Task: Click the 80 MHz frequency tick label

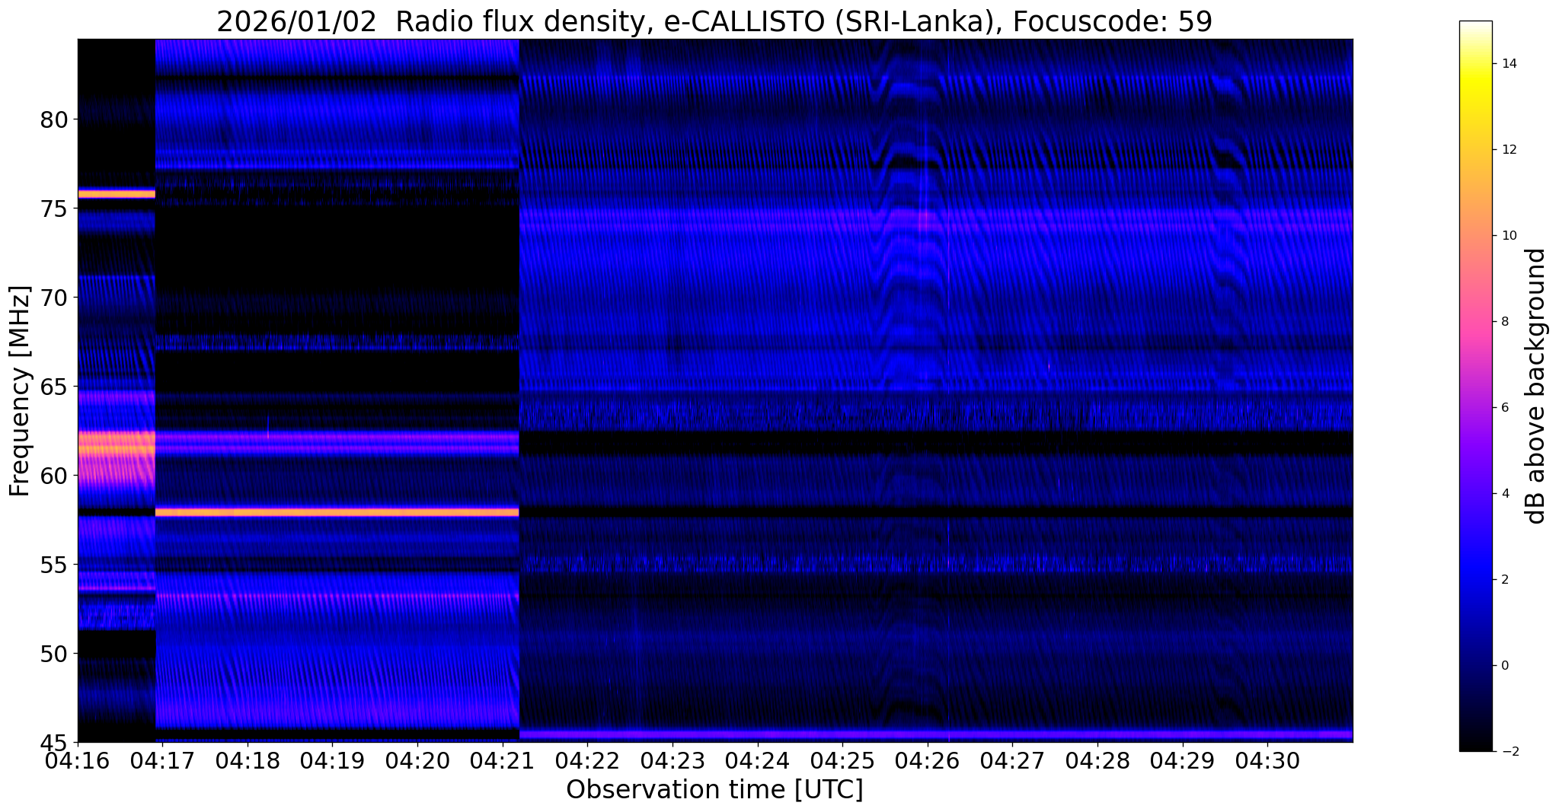Action: pos(54,119)
